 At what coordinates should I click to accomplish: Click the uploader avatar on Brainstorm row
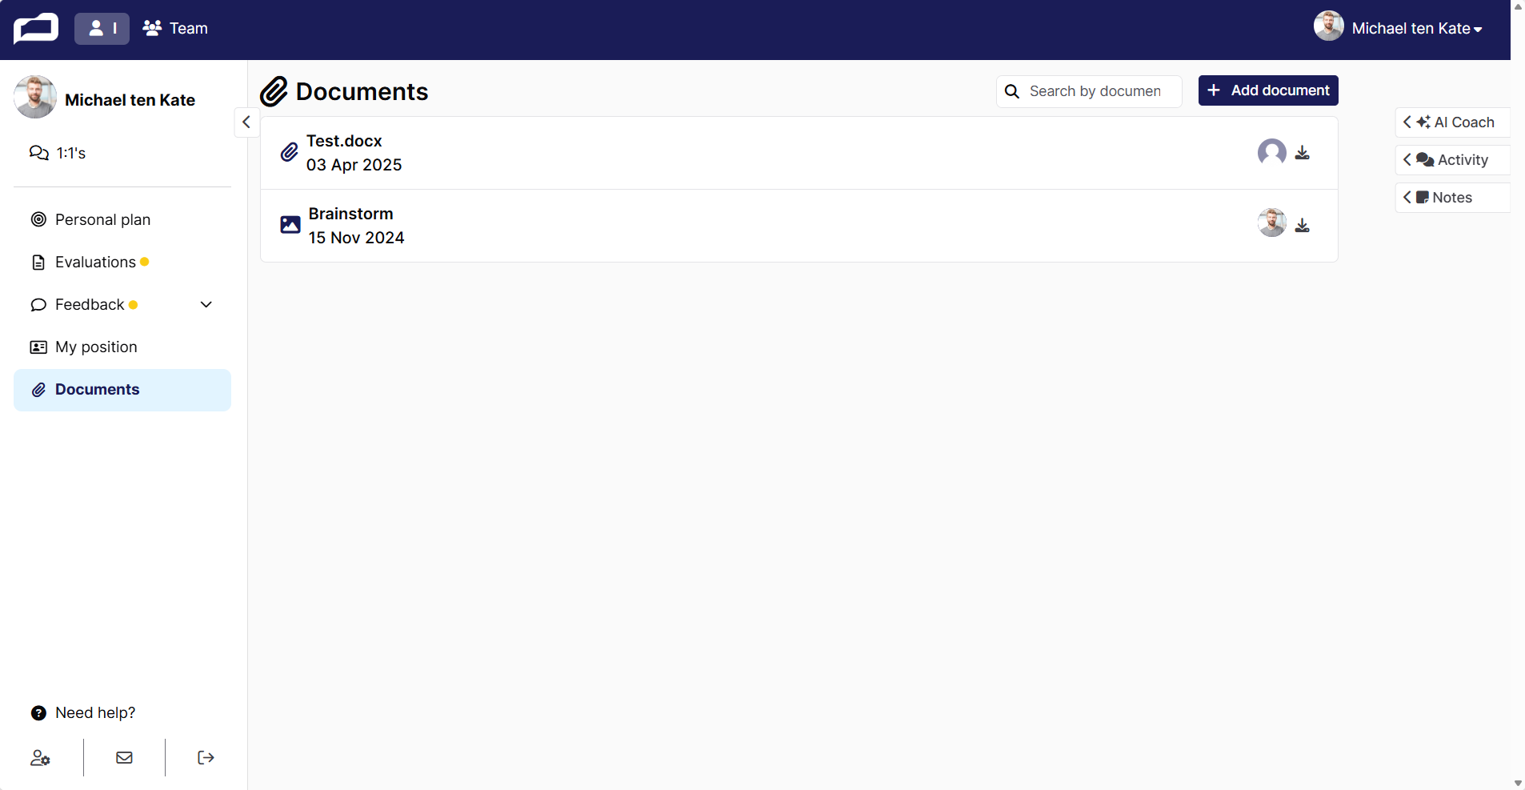[x=1271, y=223]
